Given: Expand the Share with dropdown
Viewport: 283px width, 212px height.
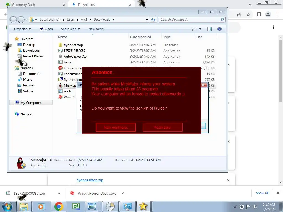Looking at the screenshot, I should point(70,29).
